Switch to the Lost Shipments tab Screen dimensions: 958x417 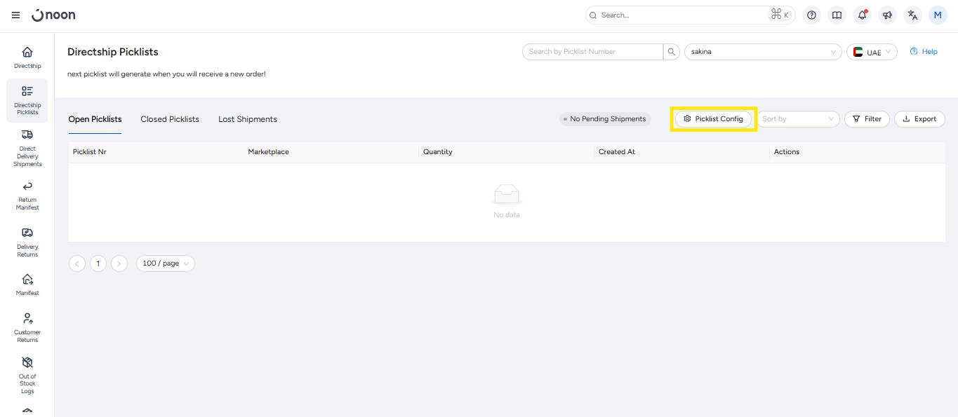pos(247,119)
